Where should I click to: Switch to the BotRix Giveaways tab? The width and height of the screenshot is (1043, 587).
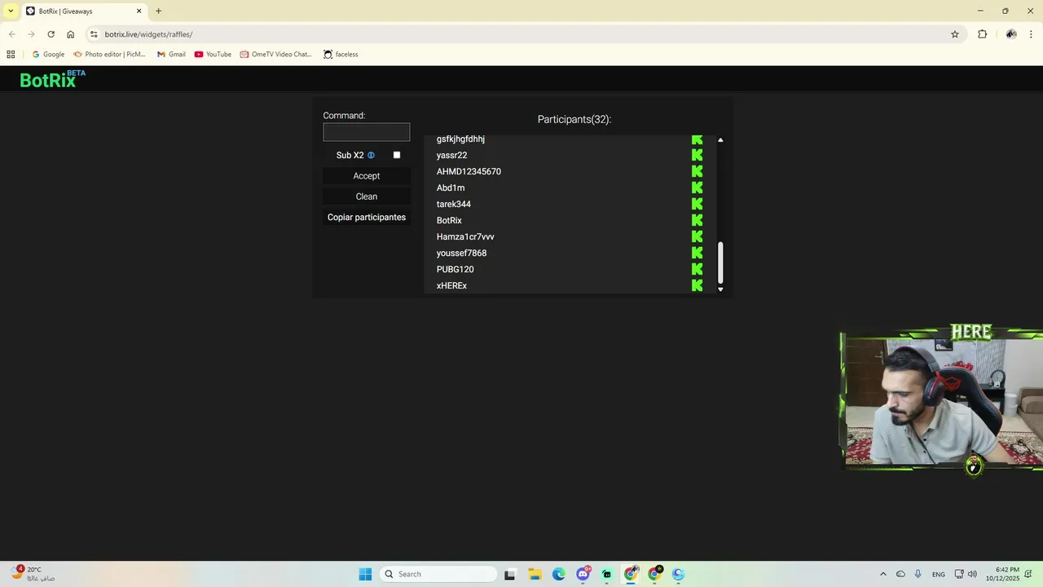83,11
